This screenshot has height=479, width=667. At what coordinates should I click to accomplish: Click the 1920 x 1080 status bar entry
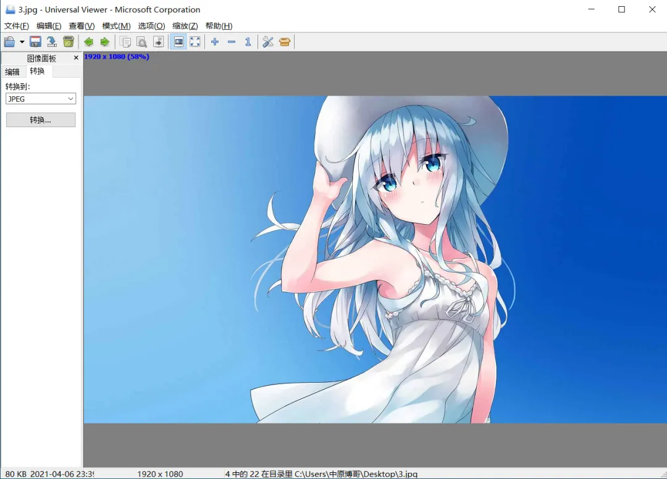(x=160, y=474)
